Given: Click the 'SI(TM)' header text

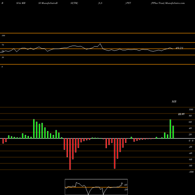Looking at the screenshot, I should click(74, 3).
